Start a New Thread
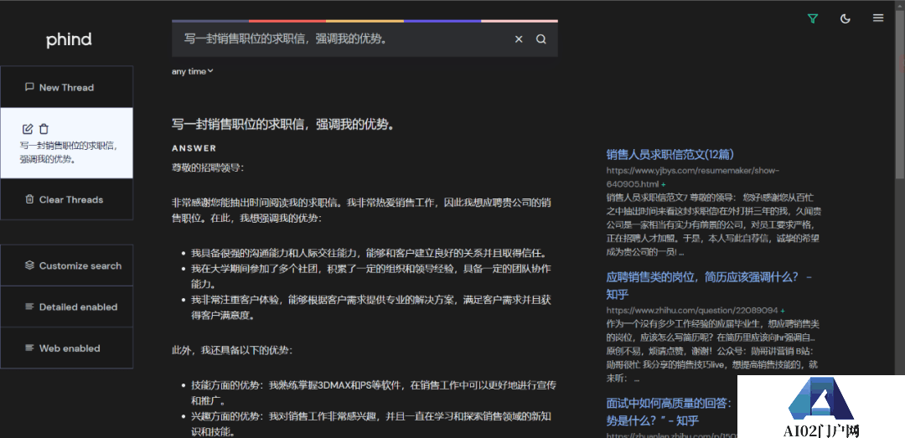 click(x=67, y=87)
